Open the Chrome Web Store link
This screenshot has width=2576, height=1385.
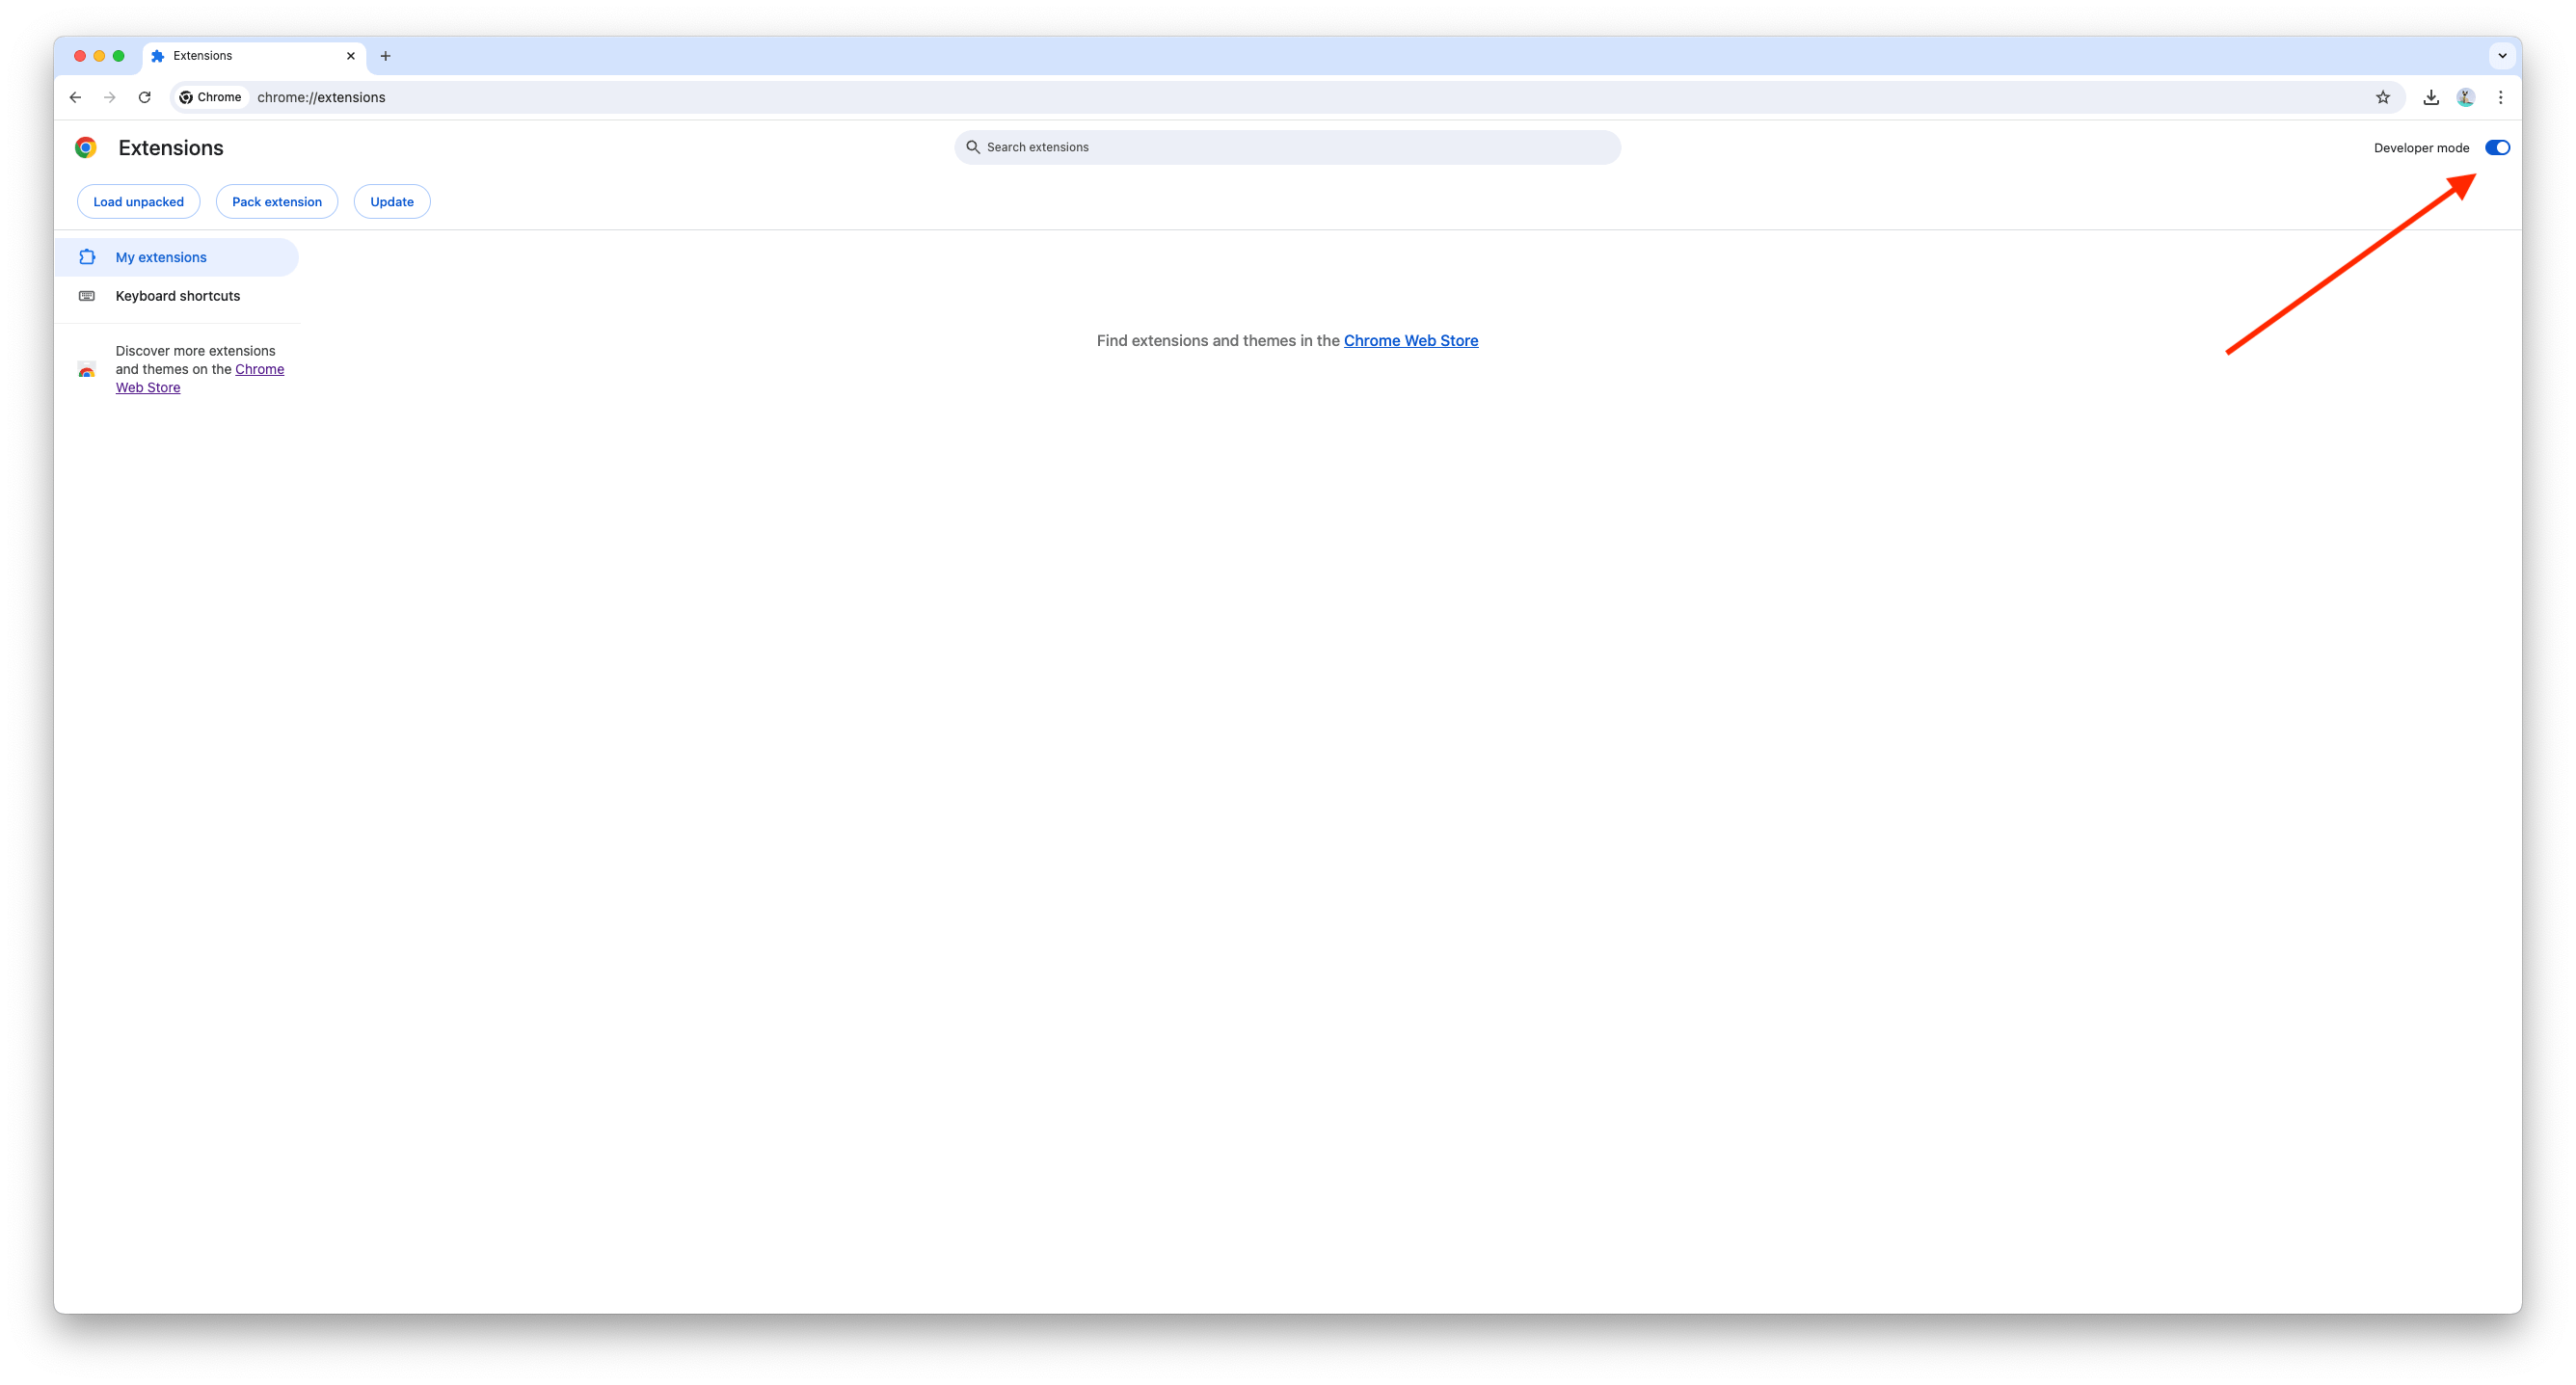click(1411, 340)
